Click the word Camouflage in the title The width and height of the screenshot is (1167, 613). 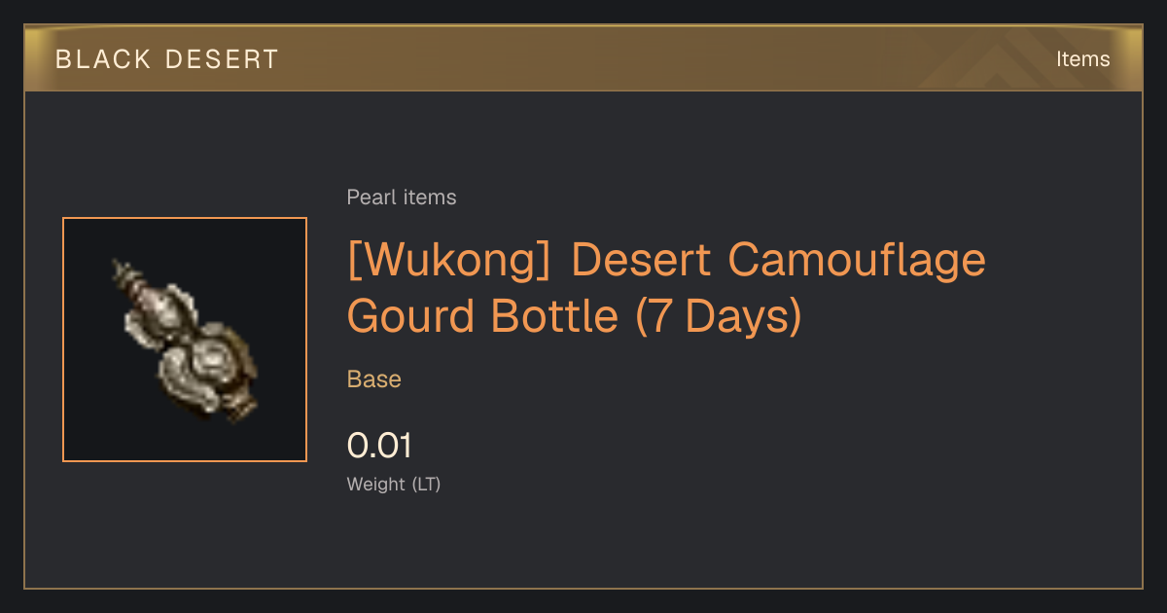click(857, 261)
